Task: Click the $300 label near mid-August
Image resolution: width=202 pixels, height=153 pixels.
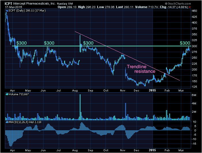Action: coord(88,43)
